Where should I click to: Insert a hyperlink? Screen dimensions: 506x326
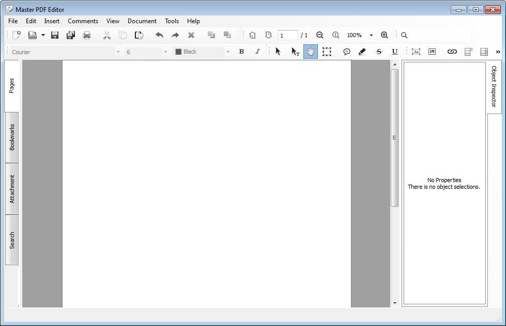coord(452,51)
